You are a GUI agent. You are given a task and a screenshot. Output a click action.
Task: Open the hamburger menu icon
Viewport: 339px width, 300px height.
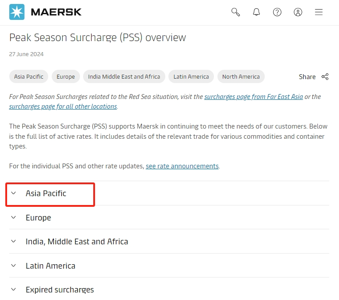pyautogui.click(x=319, y=12)
